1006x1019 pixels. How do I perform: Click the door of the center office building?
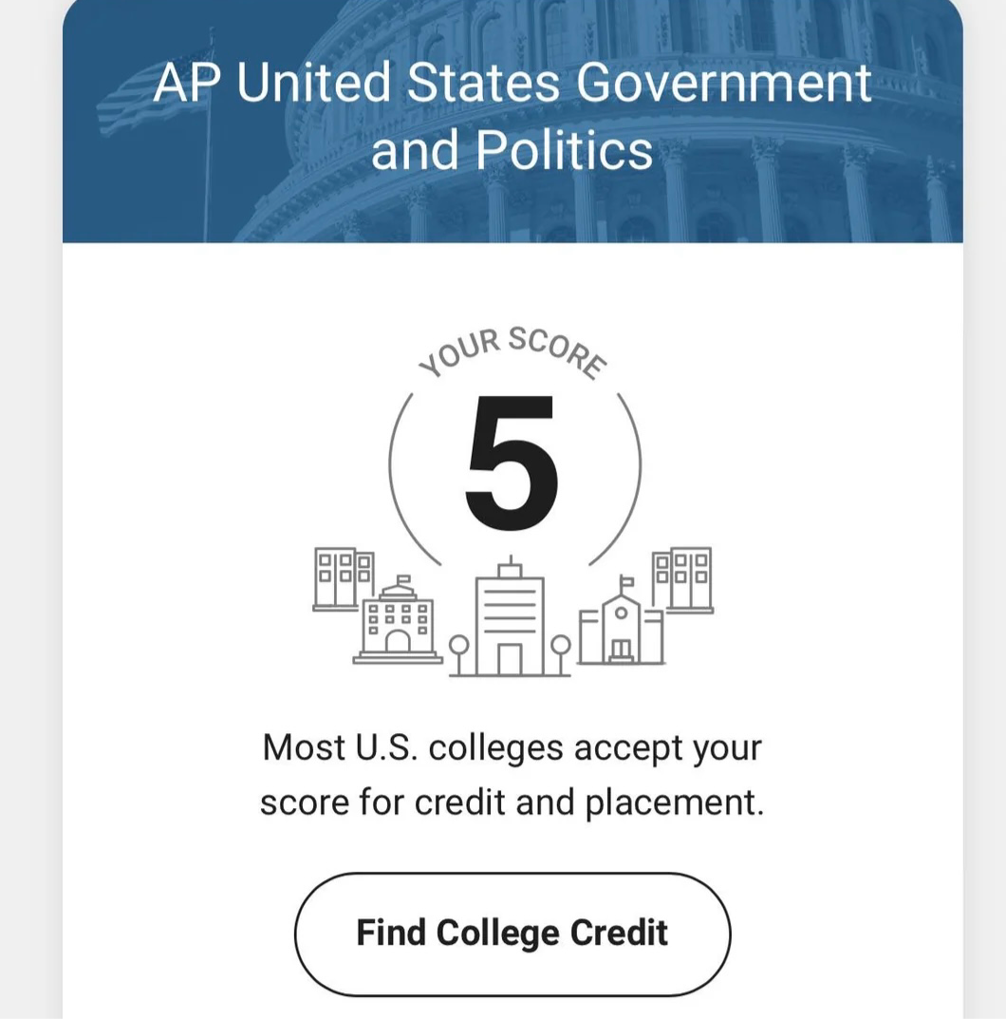tap(510, 659)
